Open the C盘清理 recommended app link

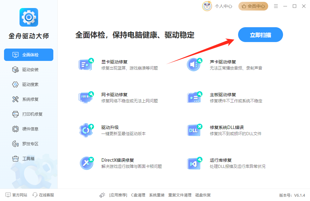point(138,195)
